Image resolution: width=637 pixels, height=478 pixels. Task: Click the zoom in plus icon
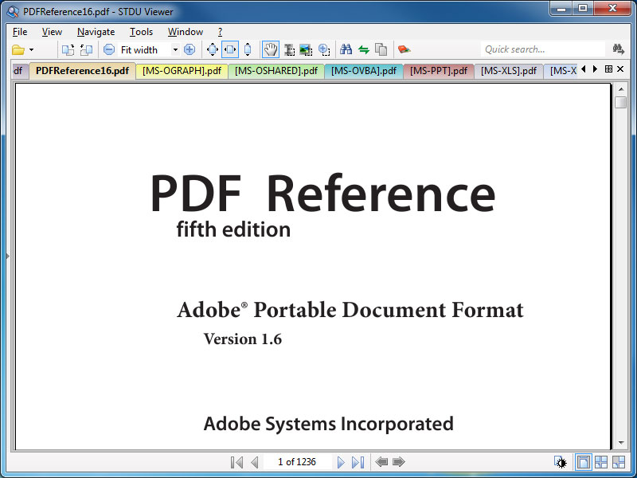190,49
